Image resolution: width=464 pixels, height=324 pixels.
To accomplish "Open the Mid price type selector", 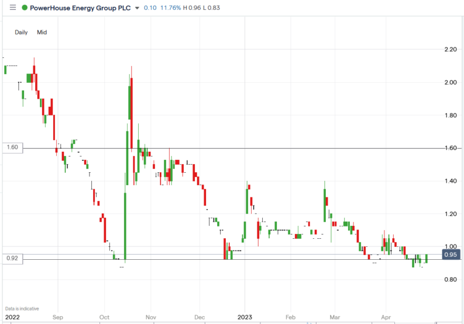I will click(x=42, y=33).
